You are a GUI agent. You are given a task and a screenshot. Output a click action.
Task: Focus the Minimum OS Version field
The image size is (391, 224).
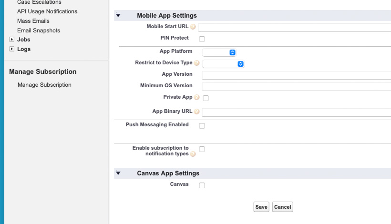[297, 87]
